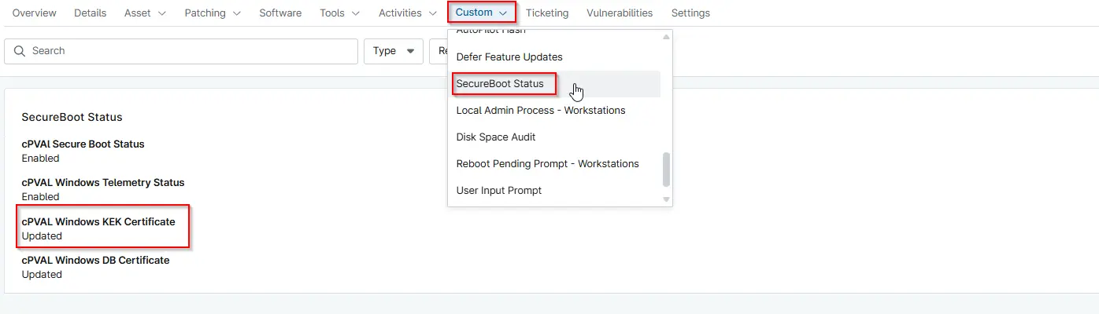Click the search magnifier icon
1099x314 pixels.
20,51
